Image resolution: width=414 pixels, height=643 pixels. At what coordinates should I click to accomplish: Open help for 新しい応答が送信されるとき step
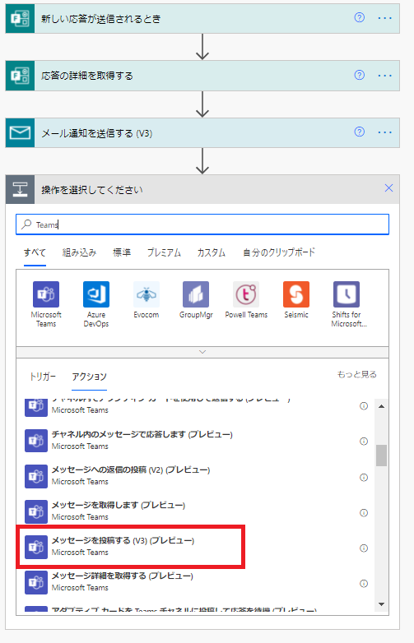[x=359, y=17]
